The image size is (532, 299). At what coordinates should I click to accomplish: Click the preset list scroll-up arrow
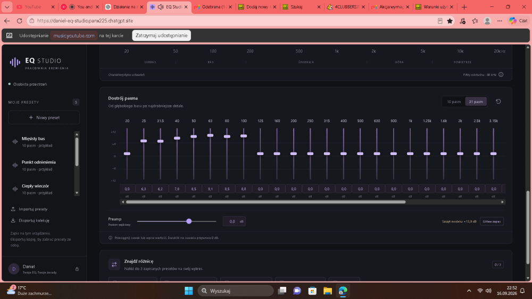(x=77, y=134)
